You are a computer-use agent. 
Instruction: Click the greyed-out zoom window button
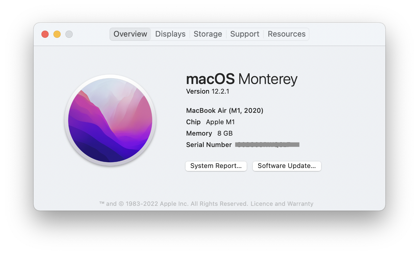69,34
